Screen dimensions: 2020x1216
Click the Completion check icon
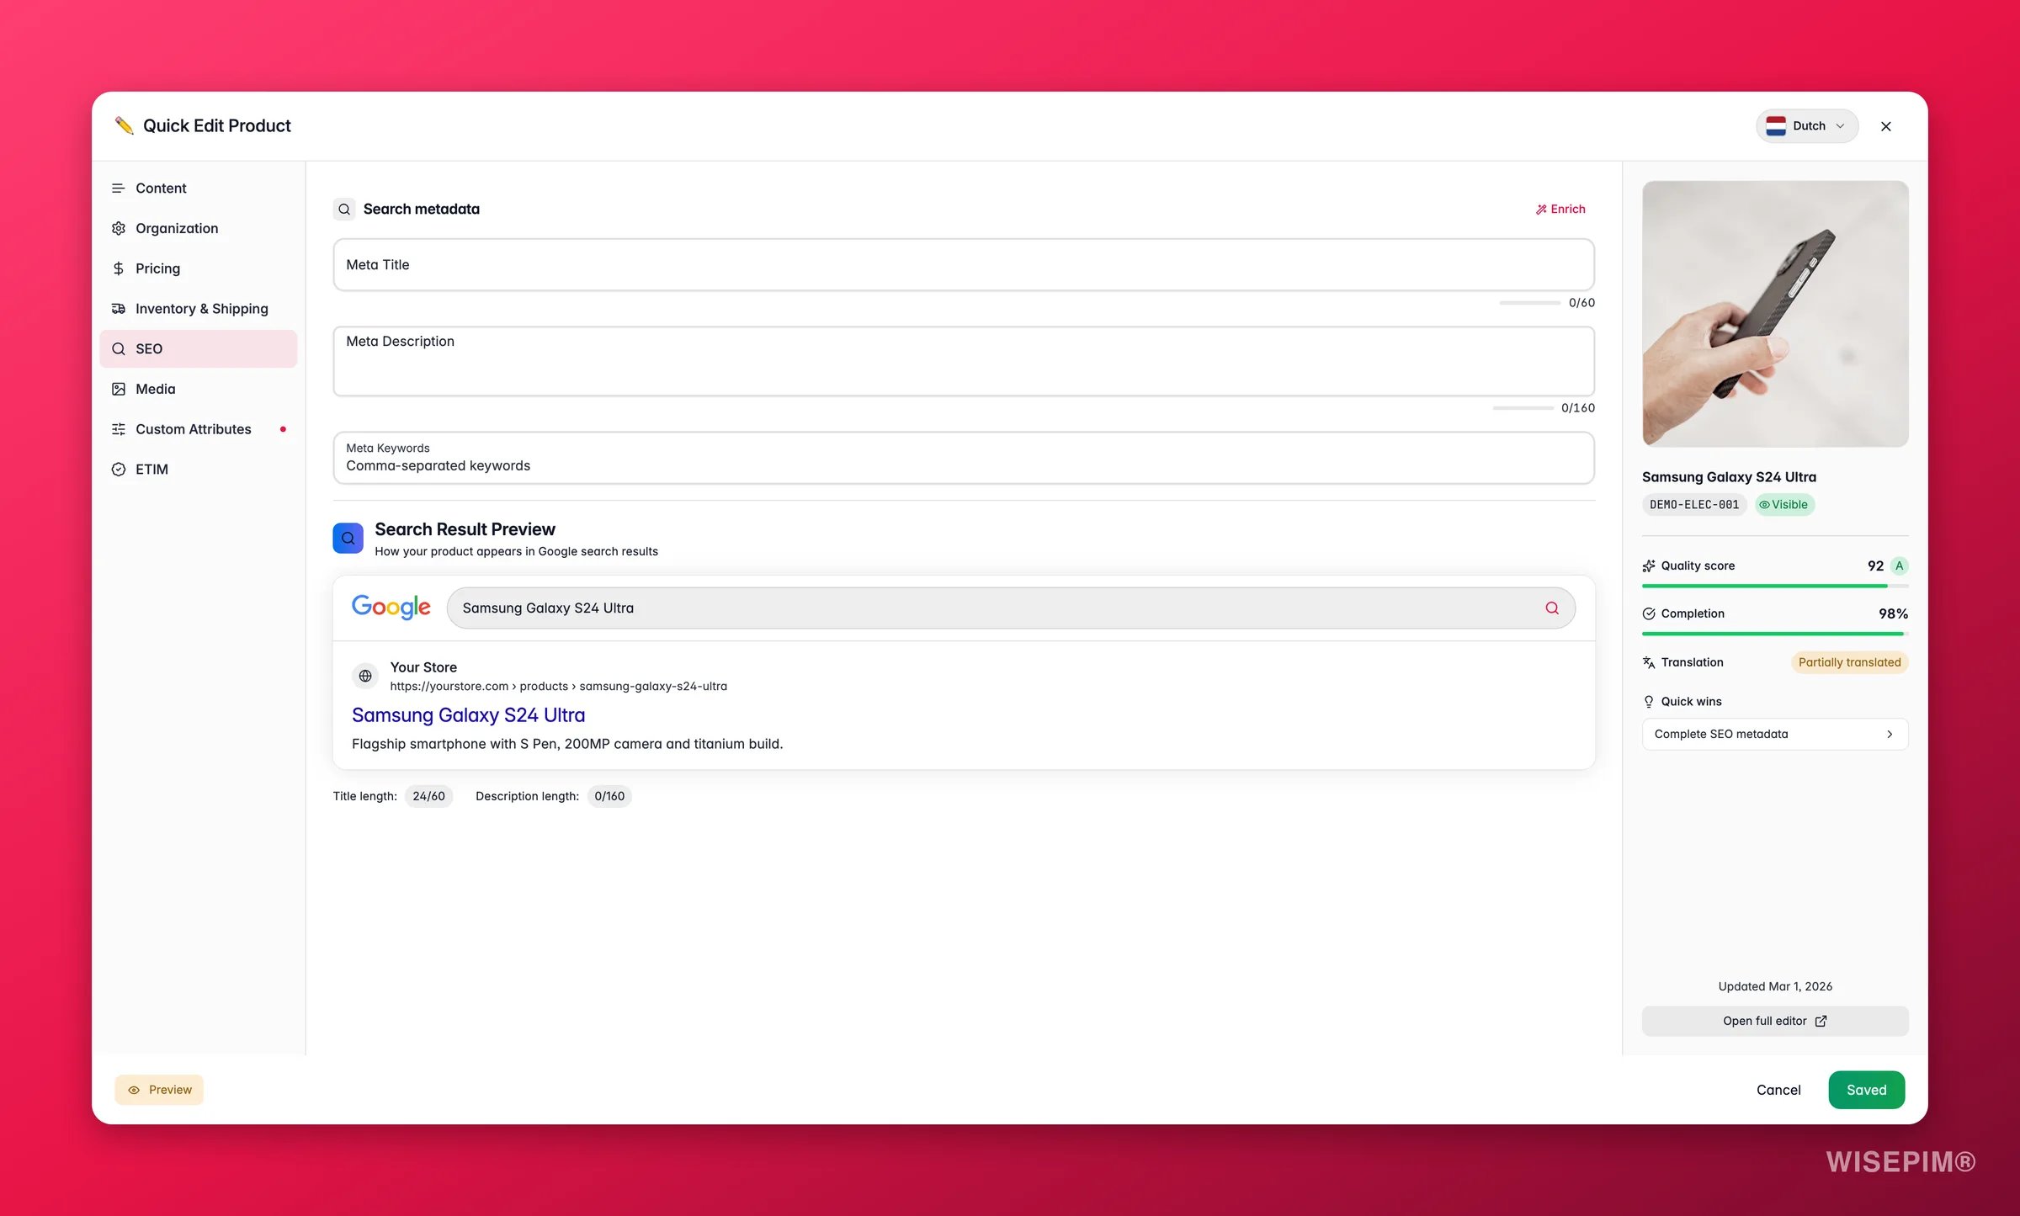coord(1649,613)
